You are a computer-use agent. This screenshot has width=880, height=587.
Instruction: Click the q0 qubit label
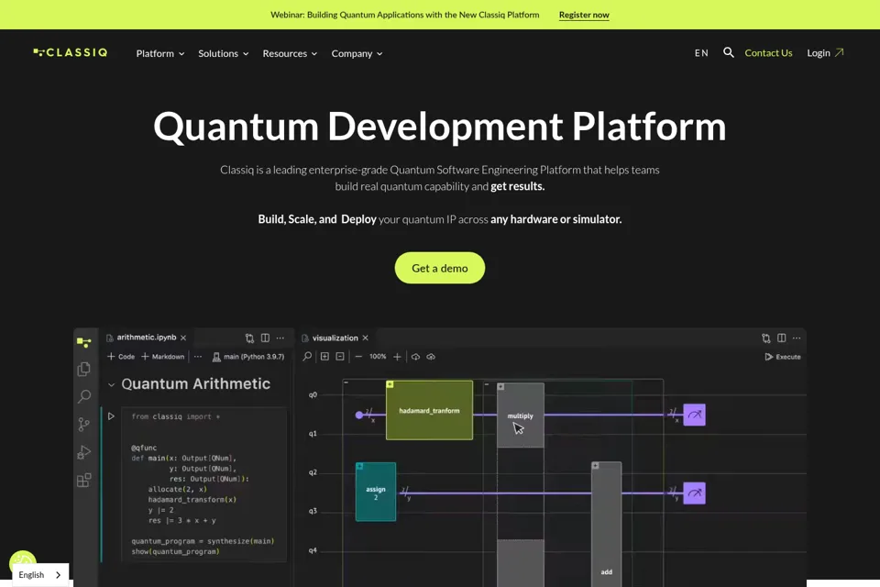pyautogui.click(x=313, y=395)
